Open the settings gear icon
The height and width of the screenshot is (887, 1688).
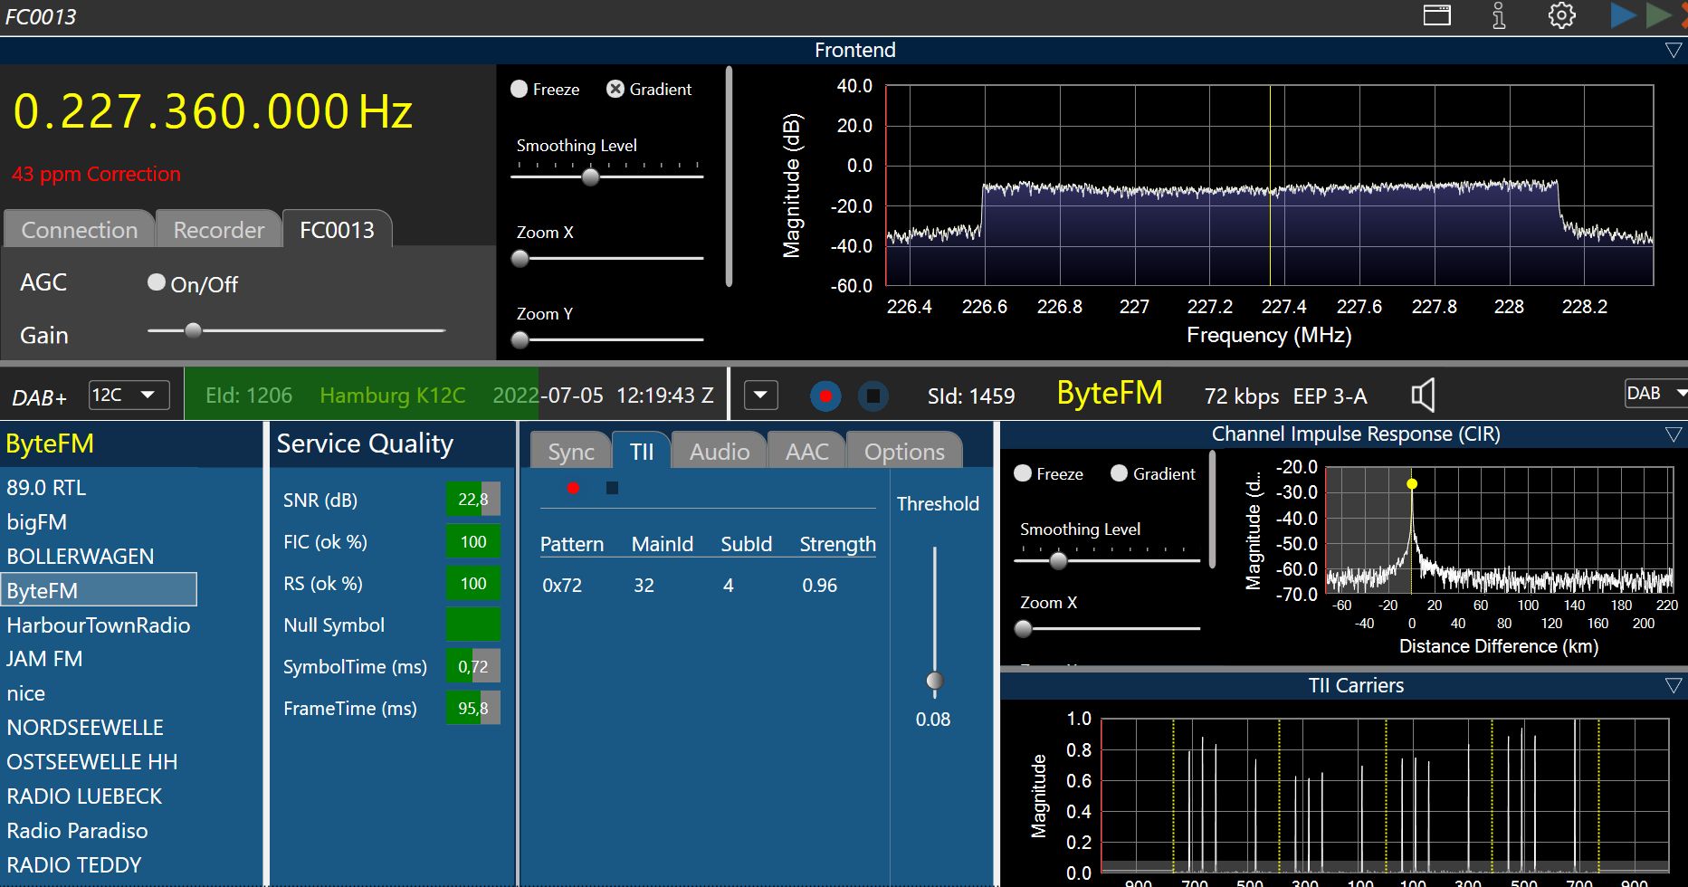click(x=1561, y=16)
